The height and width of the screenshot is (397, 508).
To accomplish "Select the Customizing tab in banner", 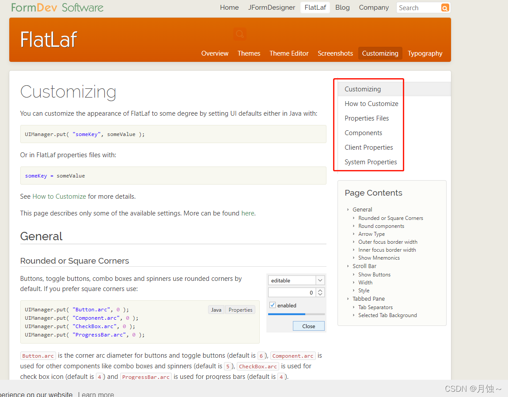I will tap(380, 53).
